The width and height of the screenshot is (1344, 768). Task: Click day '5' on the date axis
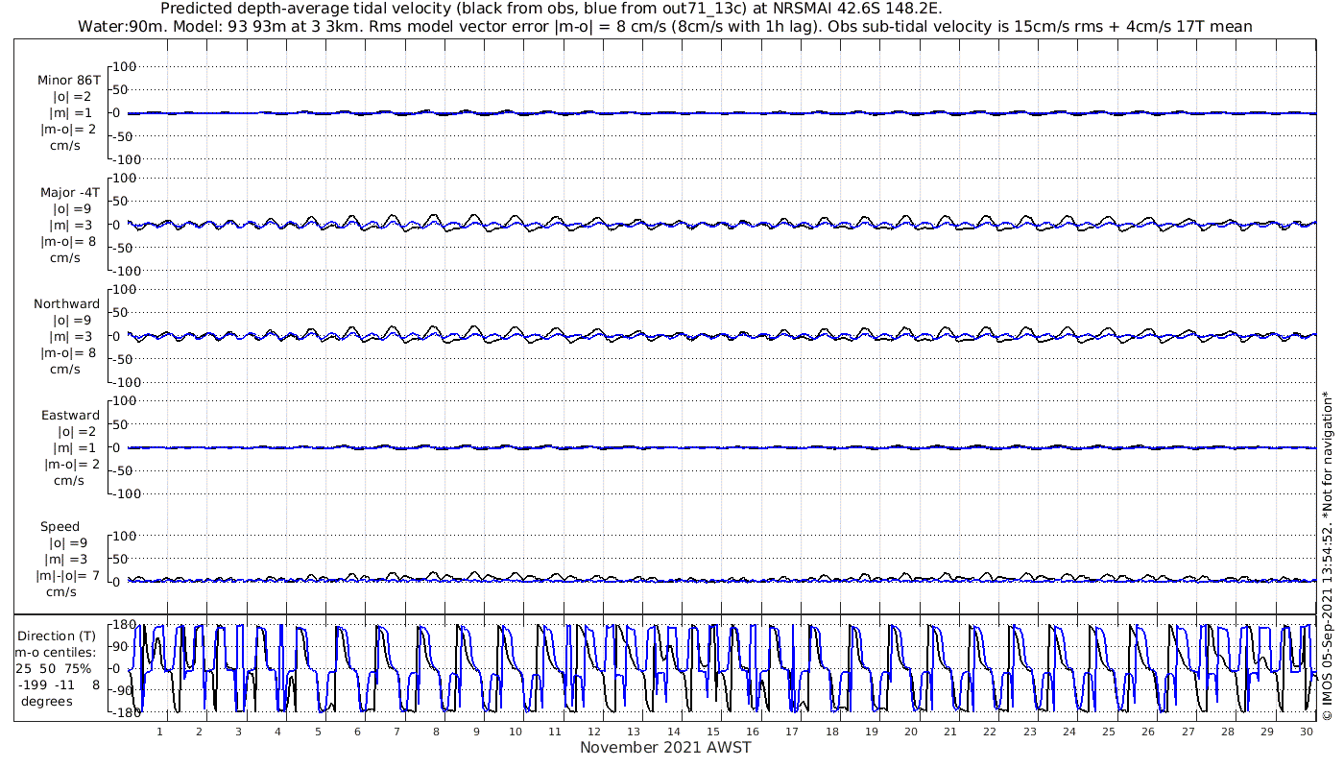318,732
